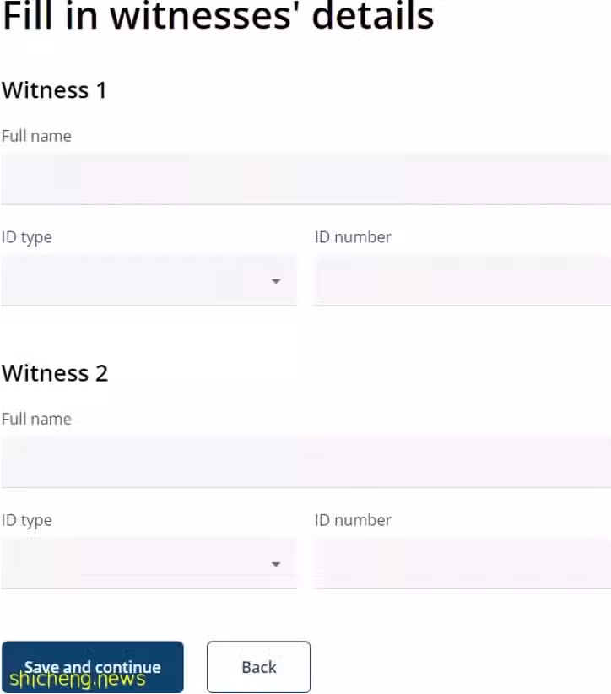Click the Fill in witnesses' details title
Screen dimensions: 611x694
coord(218,16)
